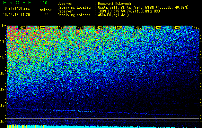Click the 1429 time marker
202x128 pixels.
[176, 28]
